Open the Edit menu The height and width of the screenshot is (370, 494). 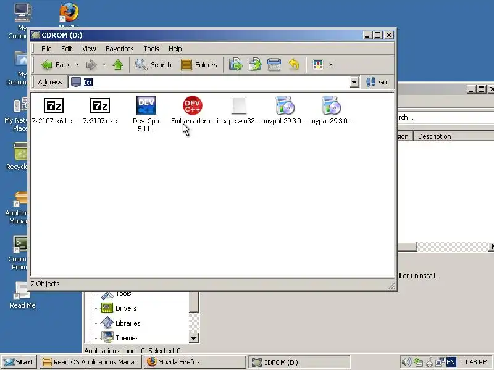[67, 49]
